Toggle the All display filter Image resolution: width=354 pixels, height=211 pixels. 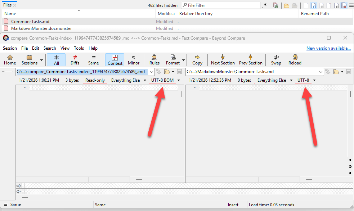pos(56,59)
